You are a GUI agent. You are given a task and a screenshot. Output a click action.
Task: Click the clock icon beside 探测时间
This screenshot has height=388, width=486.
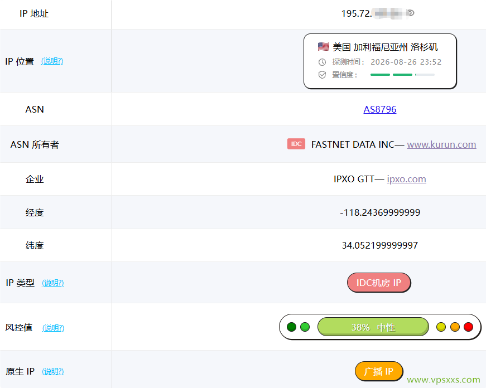(322, 62)
